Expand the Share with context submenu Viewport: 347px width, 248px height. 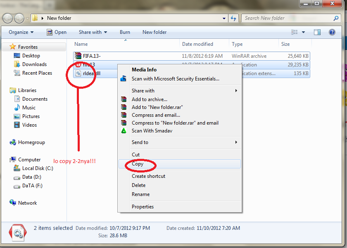pyautogui.click(x=179, y=91)
